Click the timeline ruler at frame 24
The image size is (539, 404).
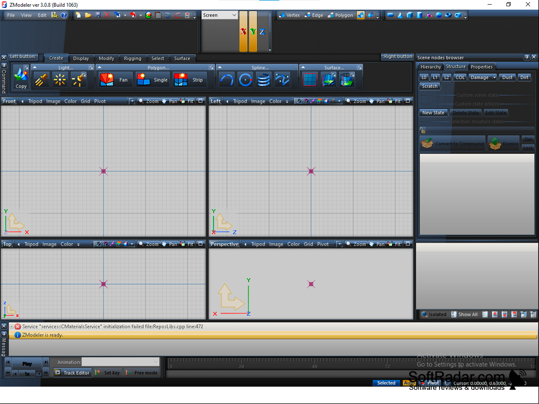coord(241,364)
